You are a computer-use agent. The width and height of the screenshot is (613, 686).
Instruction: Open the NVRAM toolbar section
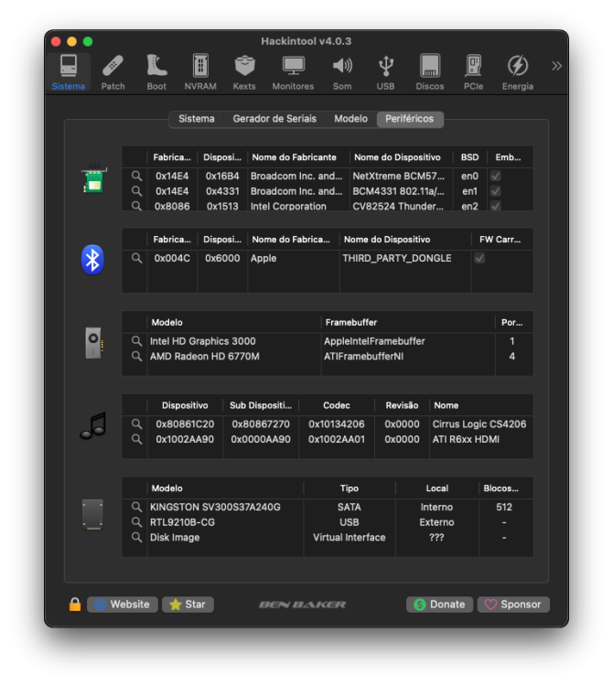tap(200, 72)
